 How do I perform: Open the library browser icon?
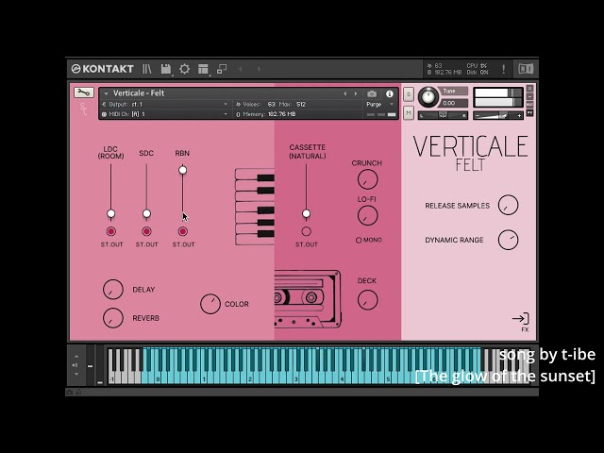coord(147,69)
